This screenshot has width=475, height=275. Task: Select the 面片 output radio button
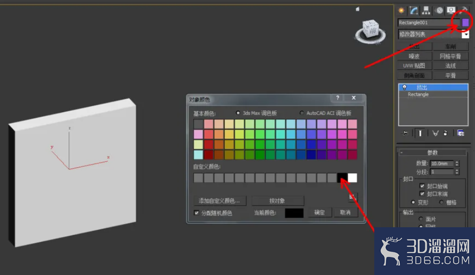click(x=421, y=219)
